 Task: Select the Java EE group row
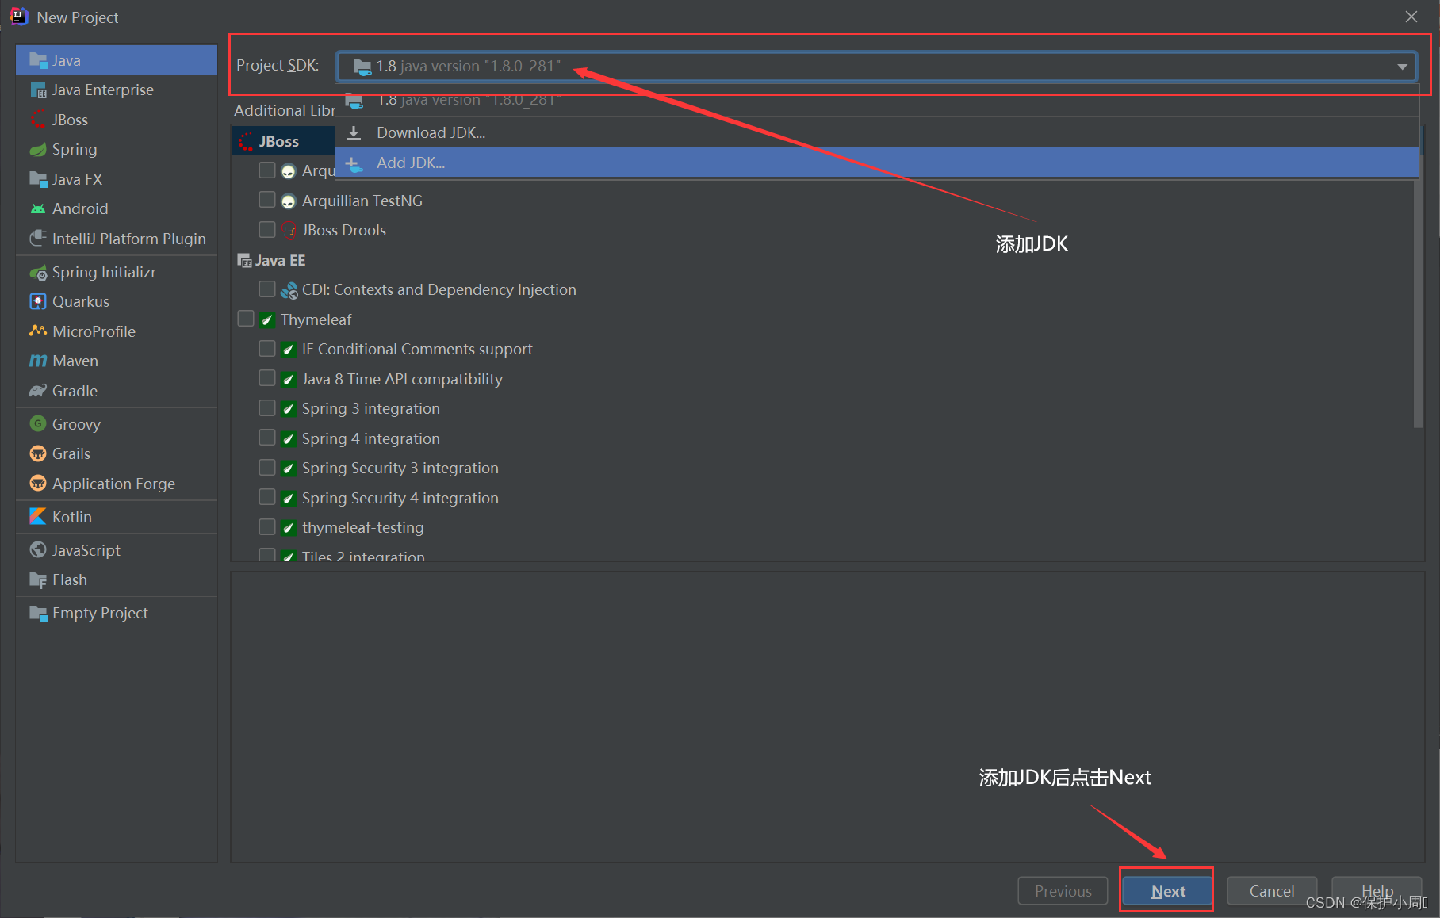click(822, 261)
